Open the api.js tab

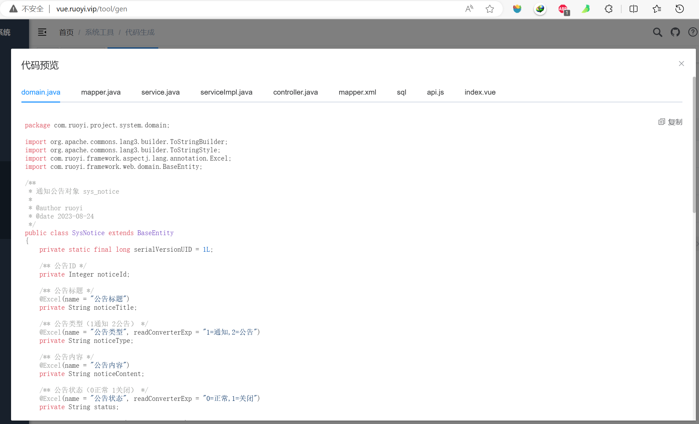tap(435, 92)
